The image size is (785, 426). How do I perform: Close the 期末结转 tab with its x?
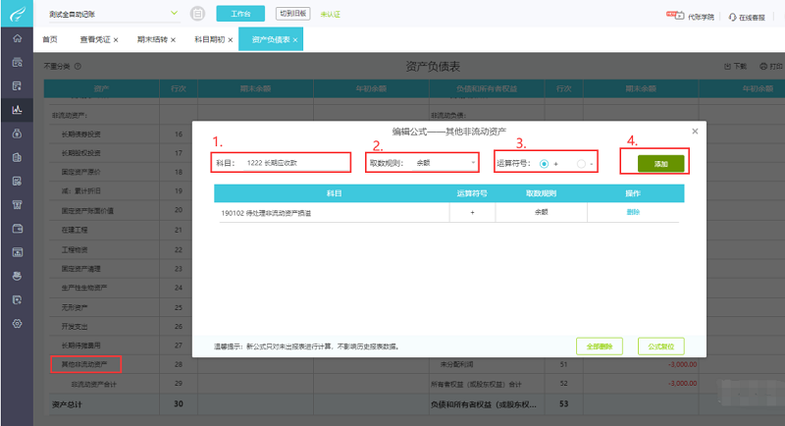tap(174, 40)
